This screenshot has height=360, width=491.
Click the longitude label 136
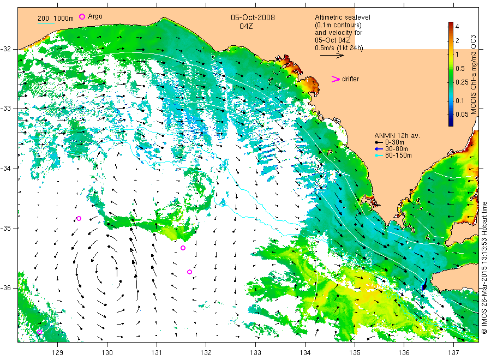pyautogui.click(x=404, y=353)
